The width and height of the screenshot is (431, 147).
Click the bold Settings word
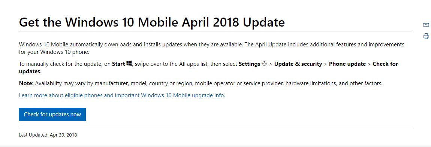(249, 64)
